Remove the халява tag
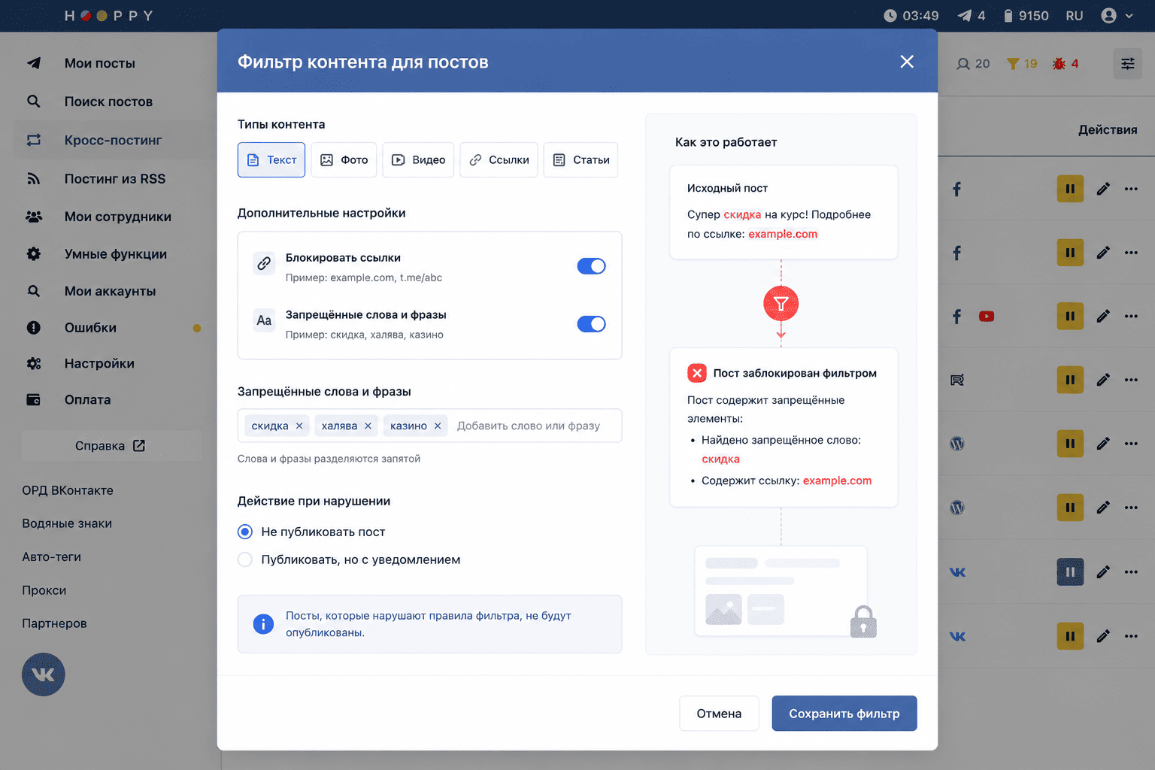This screenshot has width=1155, height=770. click(368, 426)
